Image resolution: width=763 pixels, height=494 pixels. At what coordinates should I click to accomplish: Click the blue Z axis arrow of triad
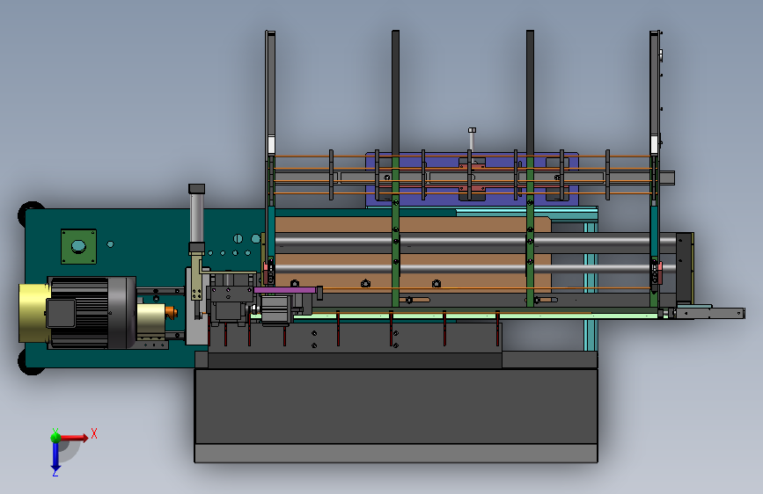pos(55,457)
